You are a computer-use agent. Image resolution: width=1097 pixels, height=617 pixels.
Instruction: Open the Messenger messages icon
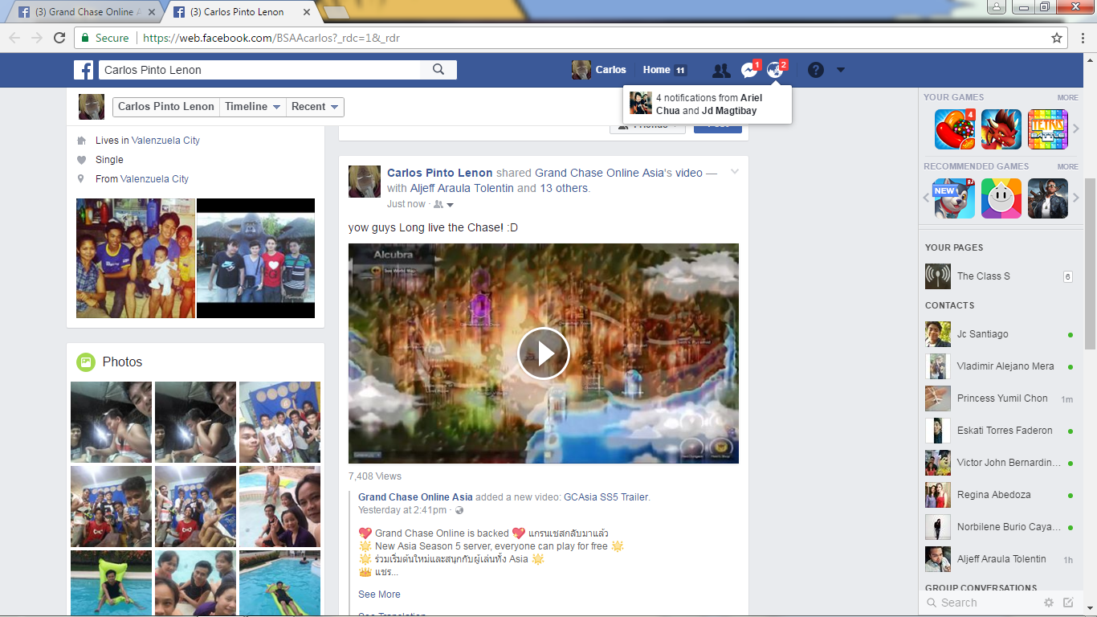(x=749, y=71)
